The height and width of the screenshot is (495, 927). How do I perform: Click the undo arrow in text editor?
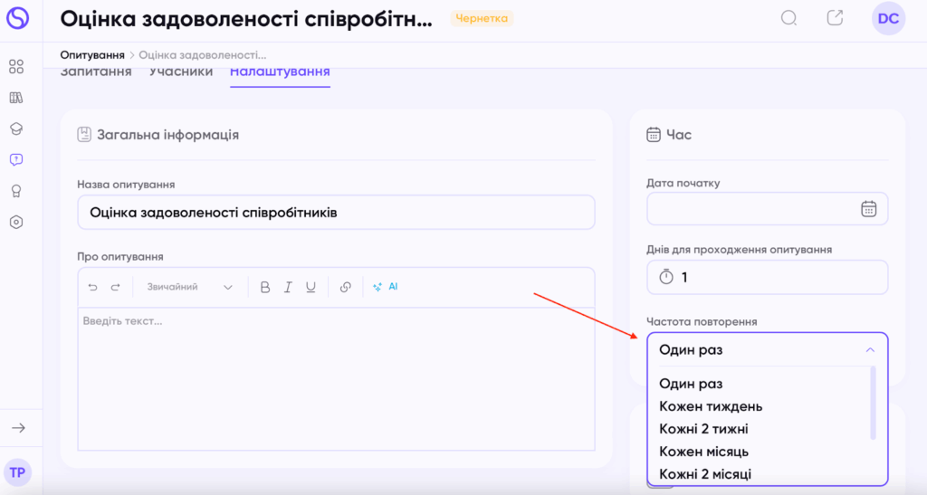click(92, 287)
